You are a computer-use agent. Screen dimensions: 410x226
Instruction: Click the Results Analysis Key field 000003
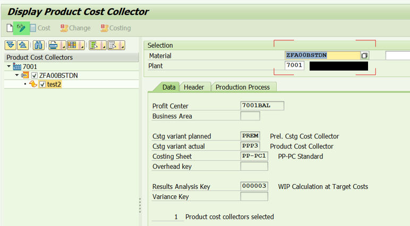coord(254,186)
